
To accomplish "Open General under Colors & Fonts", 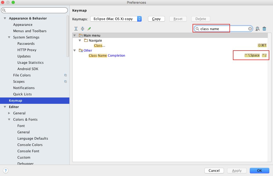I will coord(23,132).
